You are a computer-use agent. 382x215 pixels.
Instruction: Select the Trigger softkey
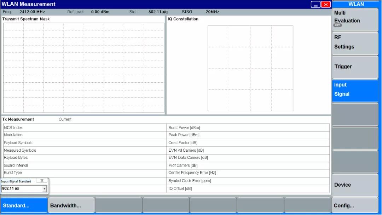(x=355, y=67)
